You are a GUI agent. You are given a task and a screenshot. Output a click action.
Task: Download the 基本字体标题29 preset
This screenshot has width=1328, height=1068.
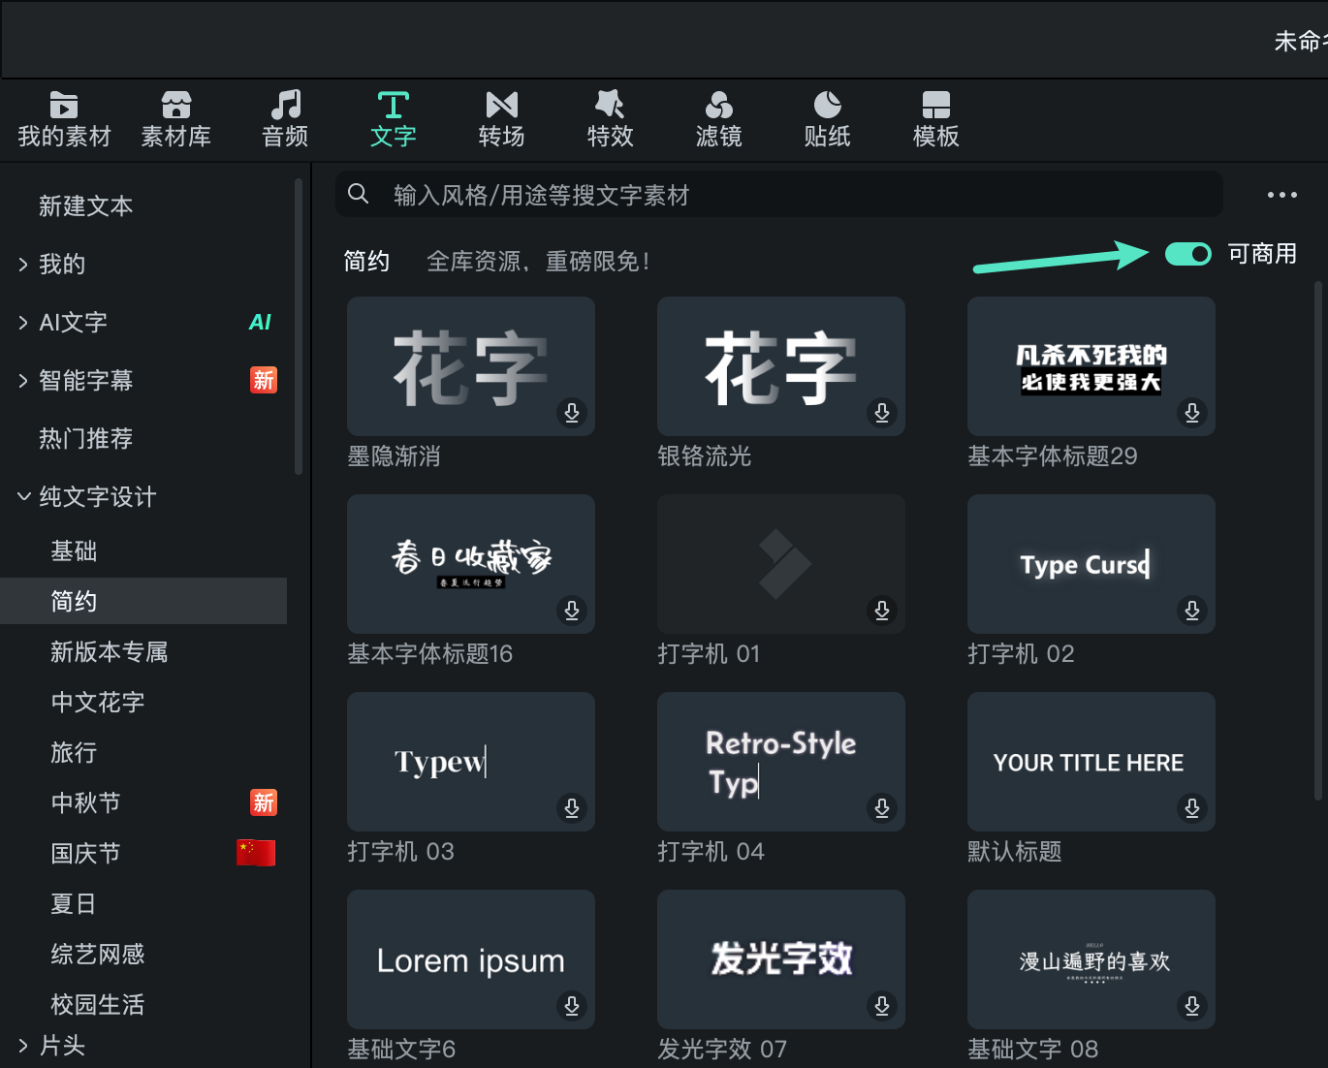[x=1192, y=413]
